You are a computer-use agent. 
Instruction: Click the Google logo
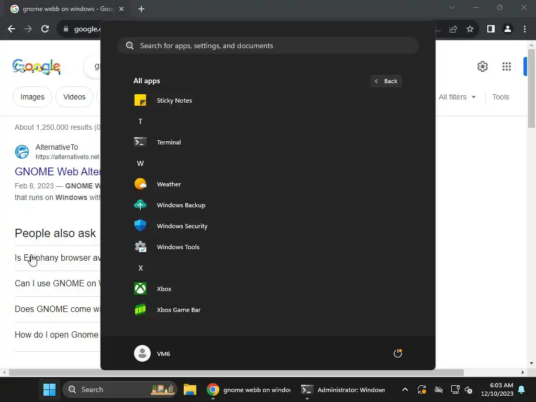37,66
